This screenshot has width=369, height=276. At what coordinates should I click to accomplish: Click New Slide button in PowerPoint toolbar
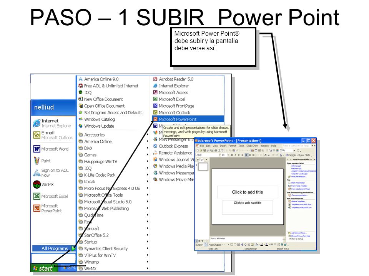304,155
